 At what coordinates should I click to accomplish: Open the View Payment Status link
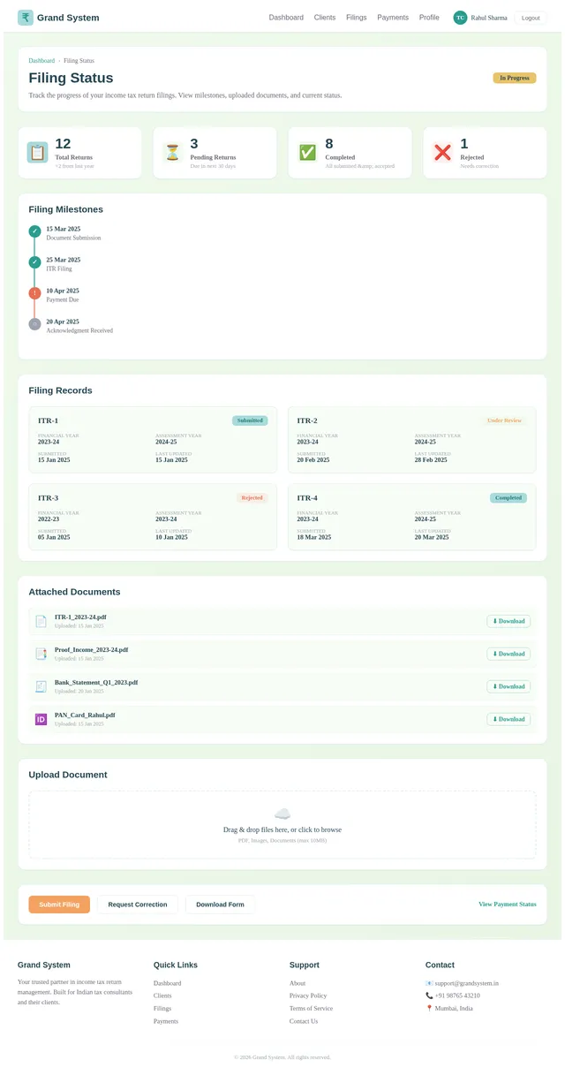click(x=508, y=905)
